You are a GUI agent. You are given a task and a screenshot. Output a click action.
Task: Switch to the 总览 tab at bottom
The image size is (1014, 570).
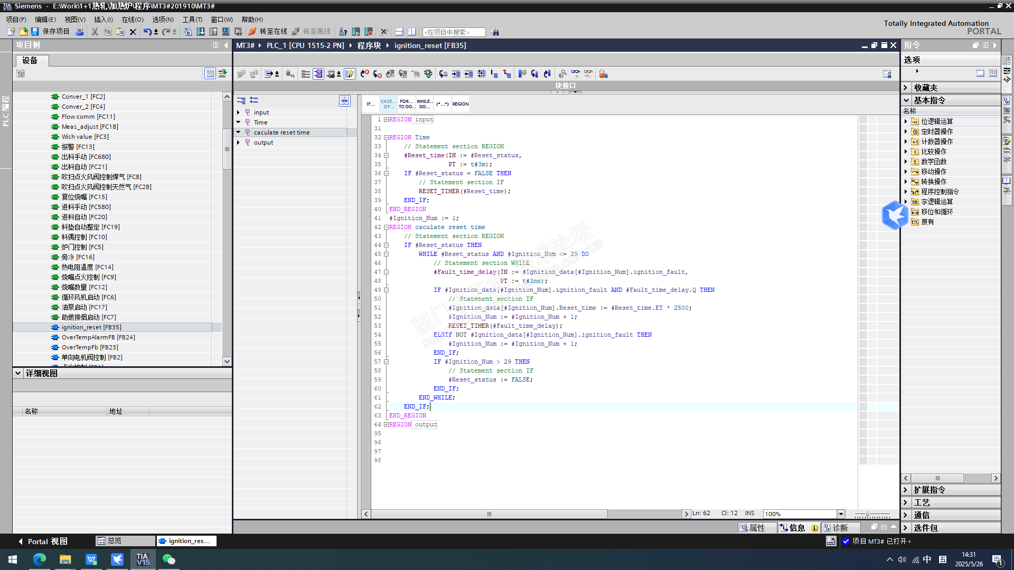(114, 541)
